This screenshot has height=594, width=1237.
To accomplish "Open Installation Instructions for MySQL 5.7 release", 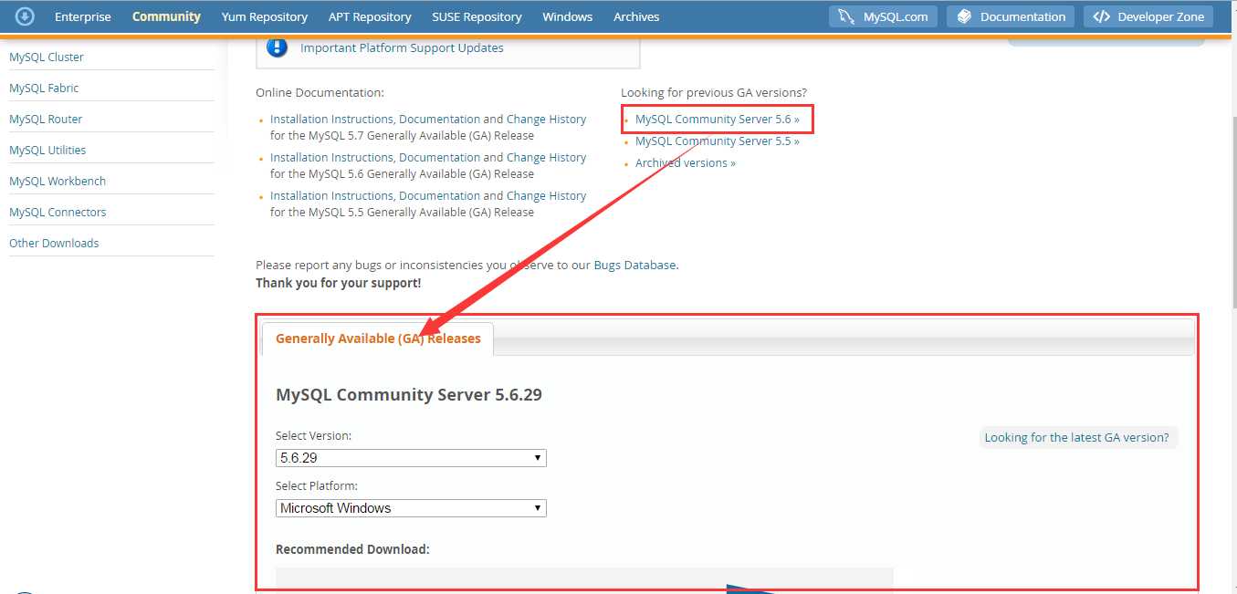I will [332, 119].
